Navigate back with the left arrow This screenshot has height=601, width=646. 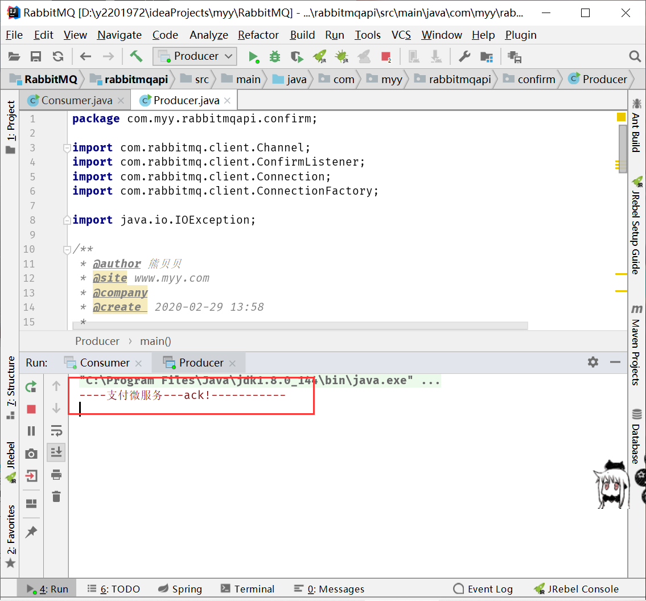[x=85, y=56]
